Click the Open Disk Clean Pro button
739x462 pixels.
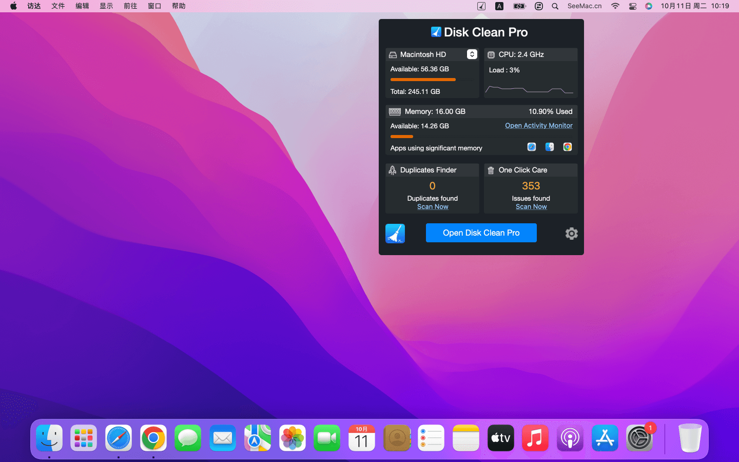click(x=481, y=233)
